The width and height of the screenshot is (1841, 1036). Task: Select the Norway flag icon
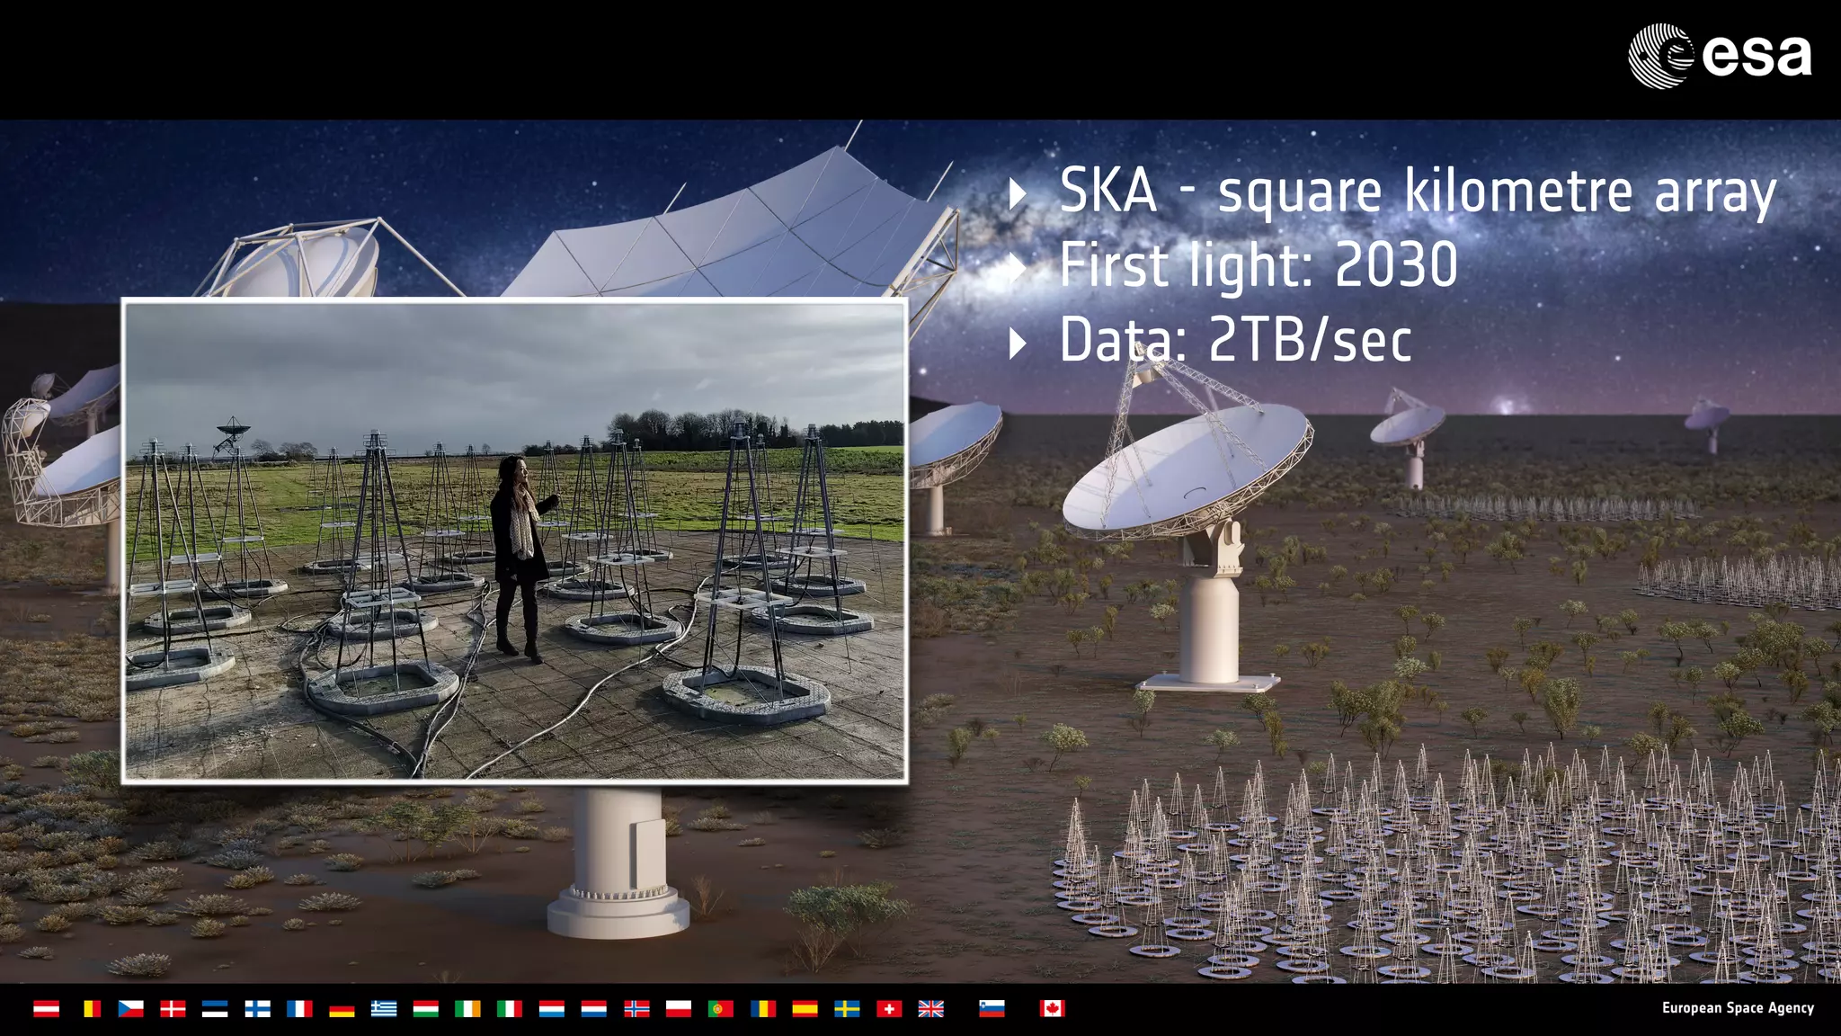636,1009
